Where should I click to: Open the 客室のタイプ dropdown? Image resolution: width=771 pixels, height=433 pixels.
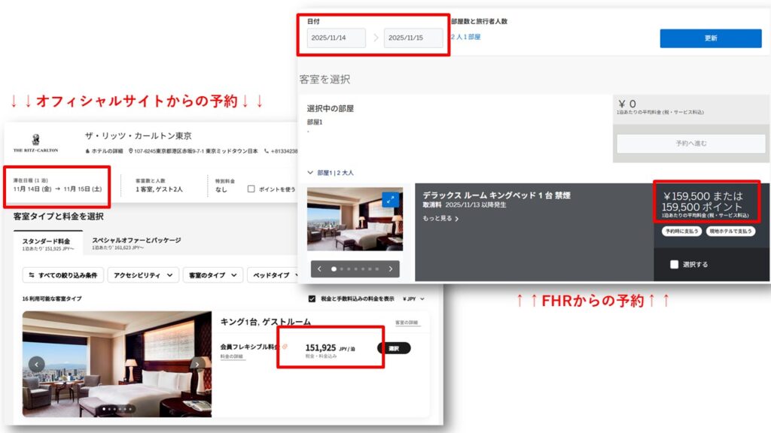click(x=213, y=275)
